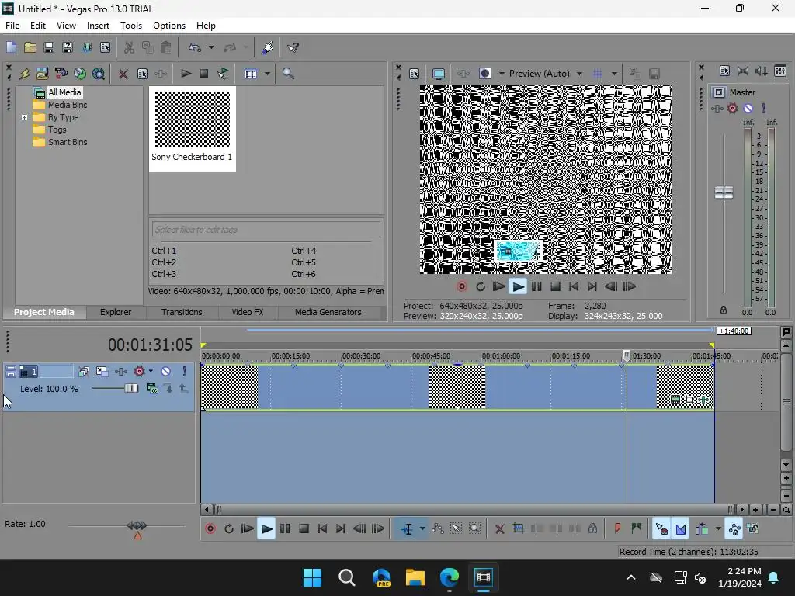Toggle Solo exclamation on video track header
This screenshot has height=596, width=795.
click(184, 372)
